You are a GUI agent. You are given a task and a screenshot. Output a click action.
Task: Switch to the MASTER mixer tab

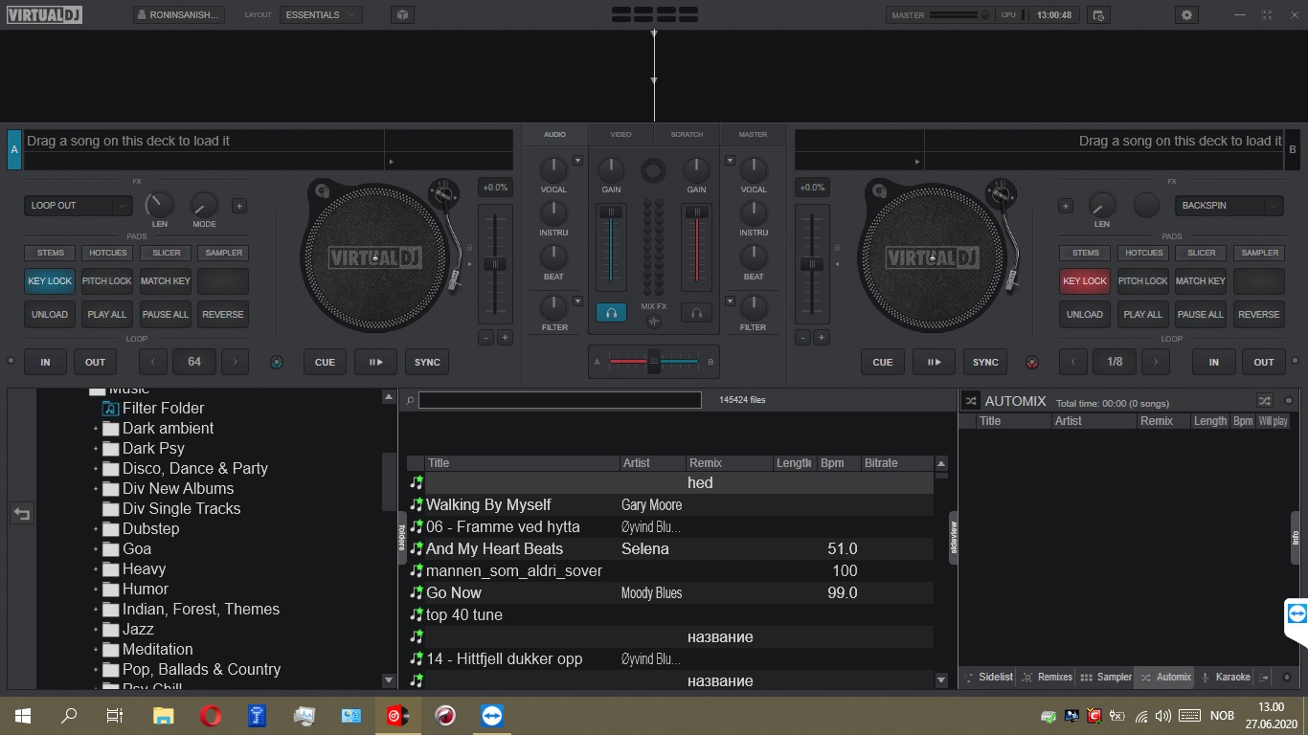753,135
